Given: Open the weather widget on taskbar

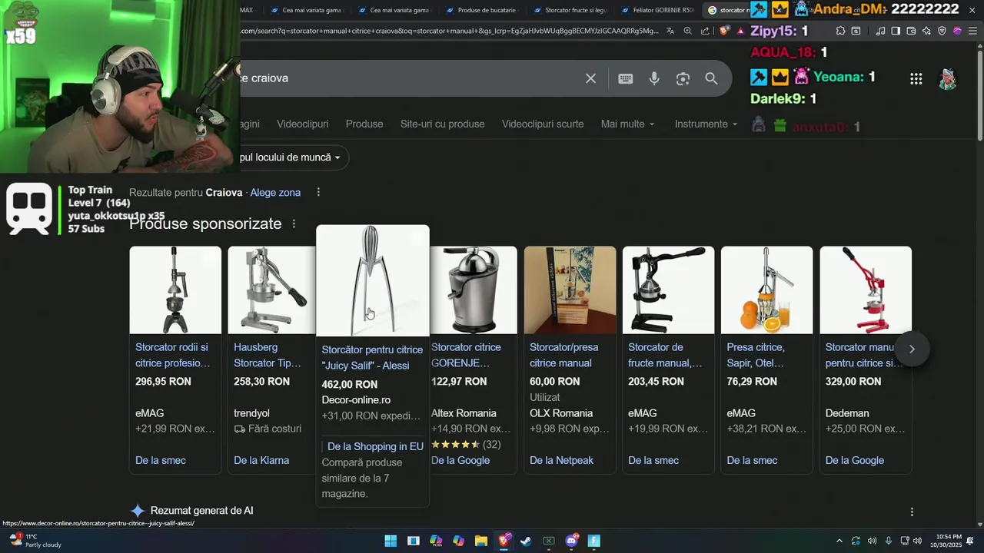Looking at the screenshot, I should coord(35,541).
